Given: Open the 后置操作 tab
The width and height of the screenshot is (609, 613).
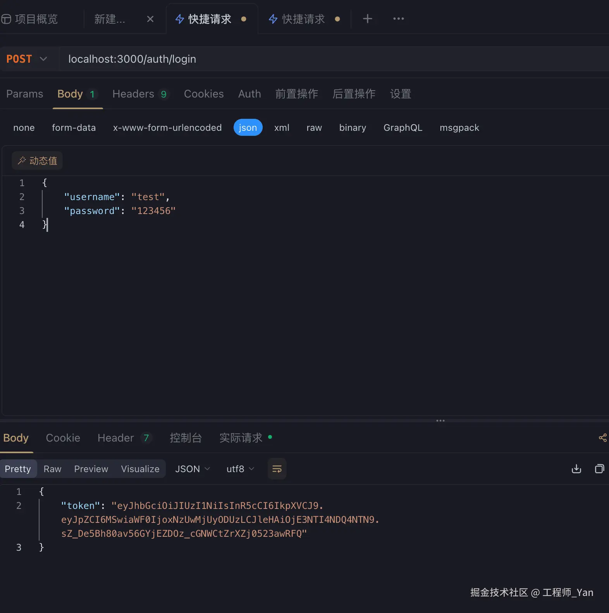Looking at the screenshot, I should (354, 94).
